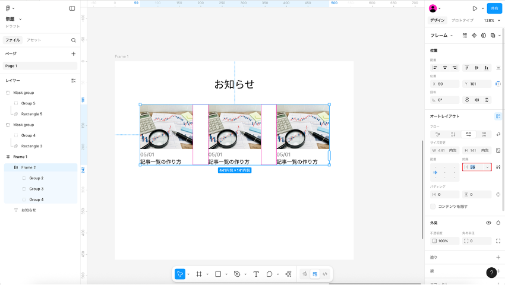
Task: Check the コンテンツを隠す checkbox
Action: pyautogui.click(x=433, y=207)
